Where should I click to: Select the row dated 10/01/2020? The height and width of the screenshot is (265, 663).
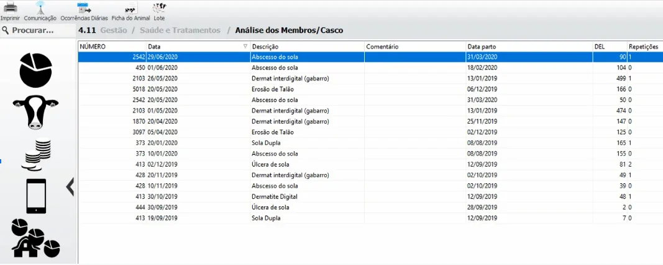(x=370, y=154)
